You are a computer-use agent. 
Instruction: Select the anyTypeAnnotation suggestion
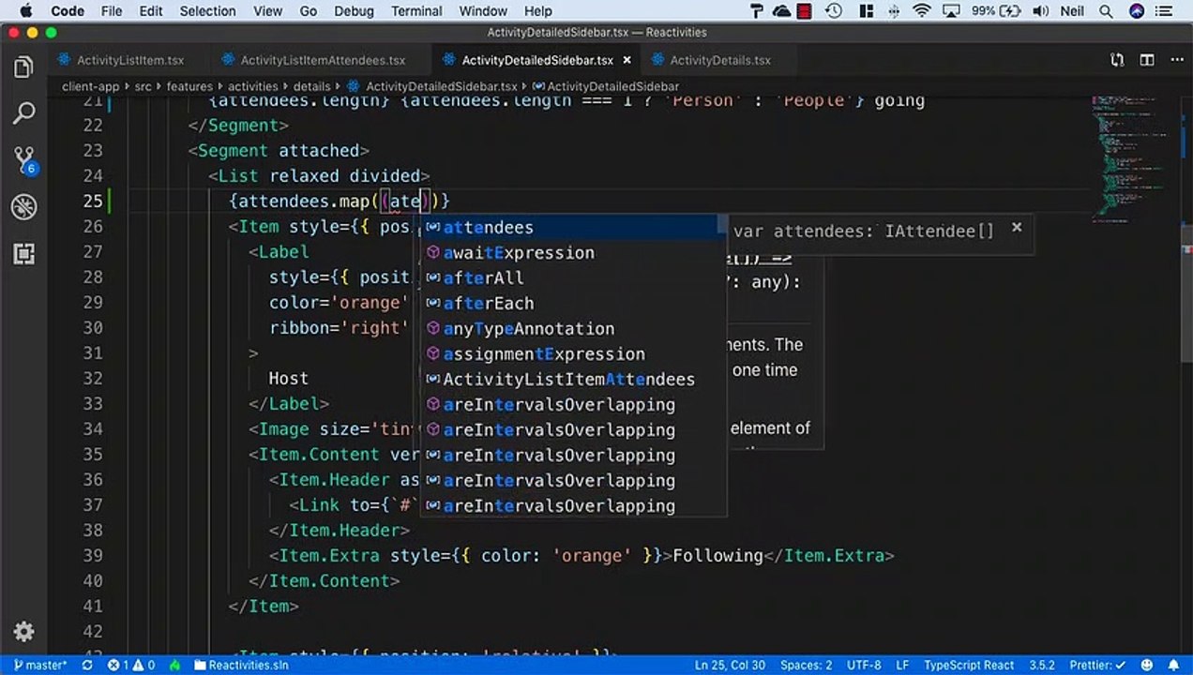point(572,329)
